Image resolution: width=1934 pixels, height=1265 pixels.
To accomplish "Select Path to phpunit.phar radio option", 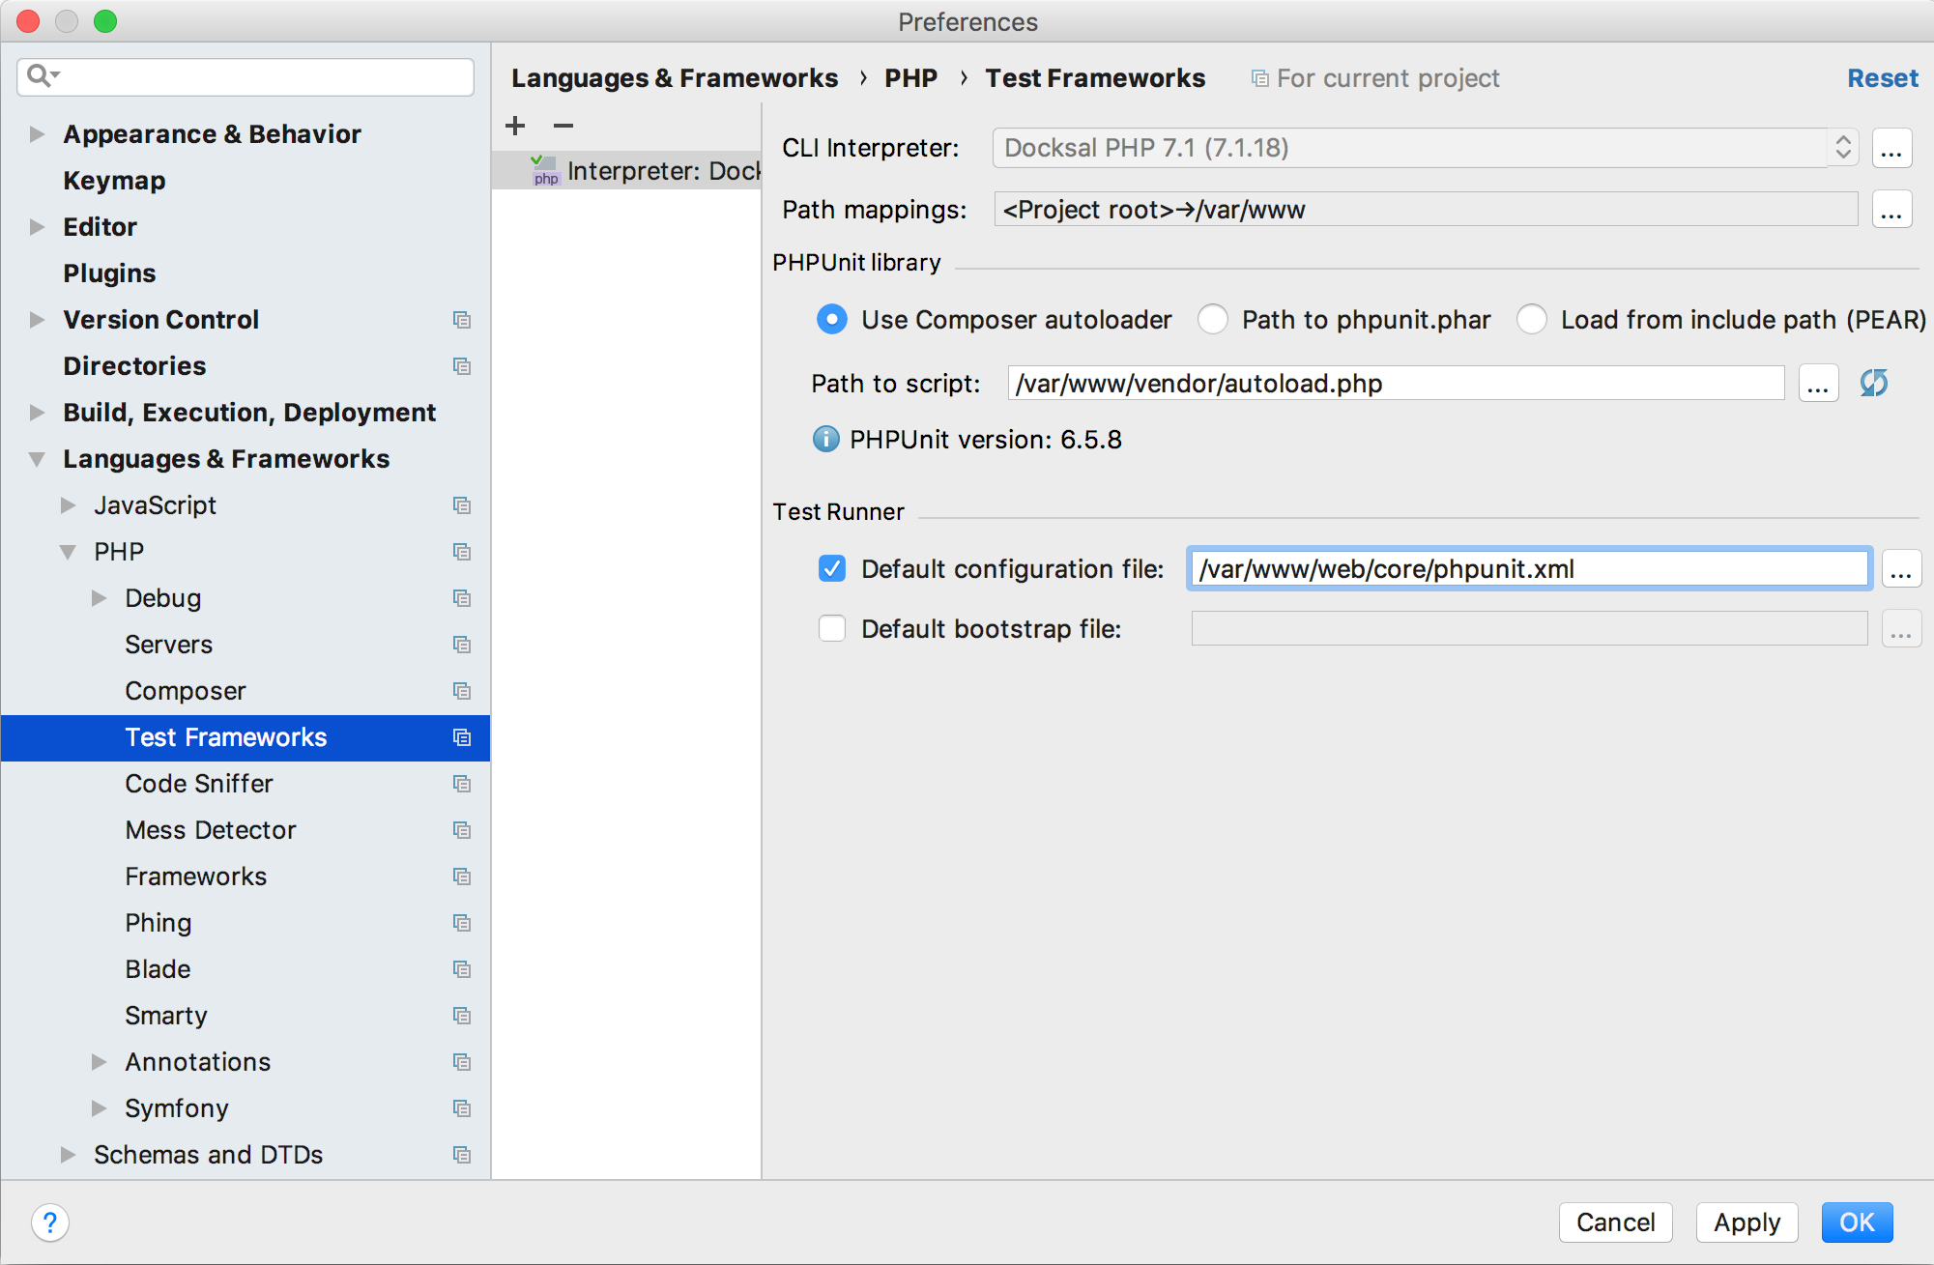I will click(x=1213, y=320).
